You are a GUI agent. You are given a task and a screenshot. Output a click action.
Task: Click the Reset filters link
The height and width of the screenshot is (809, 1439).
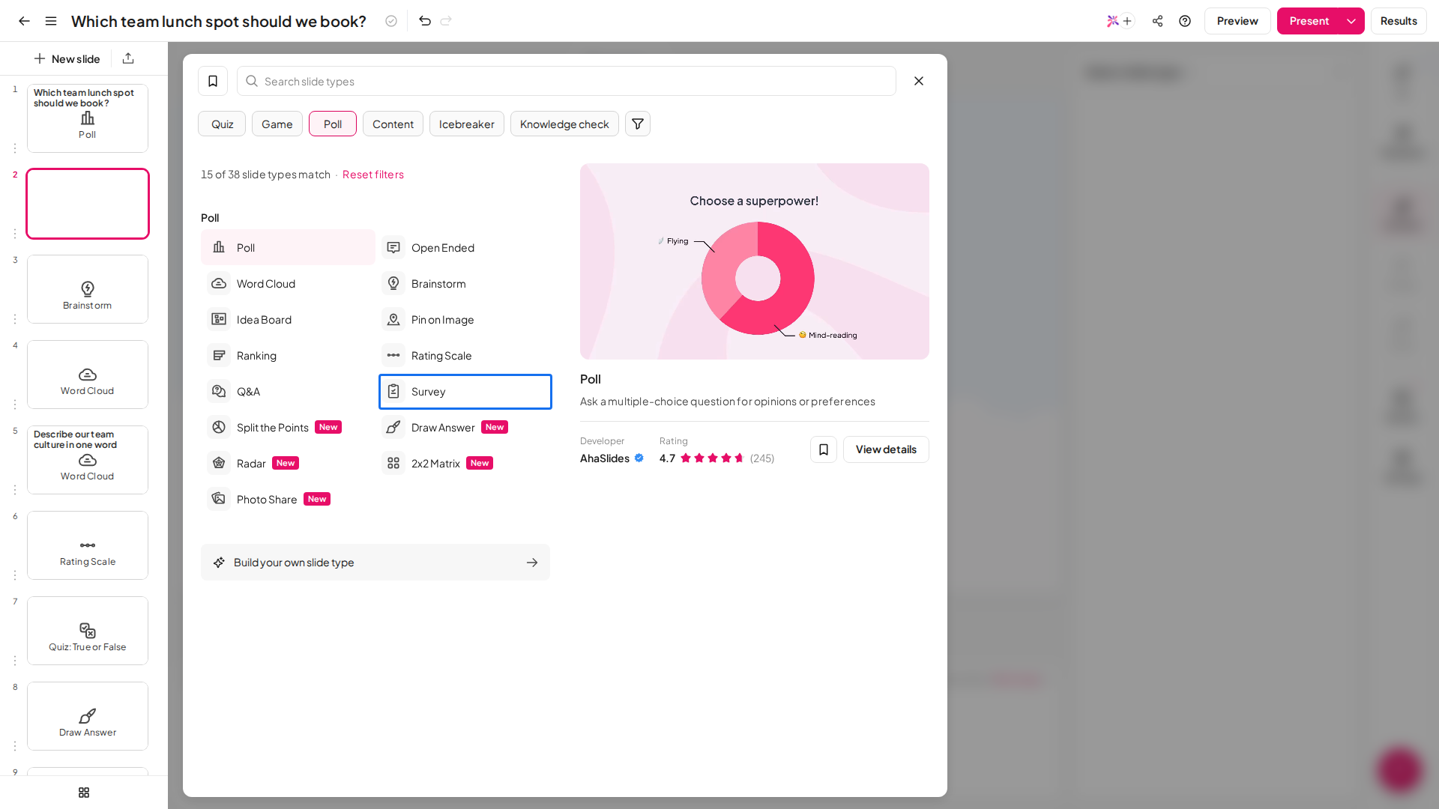coord(373,174)
